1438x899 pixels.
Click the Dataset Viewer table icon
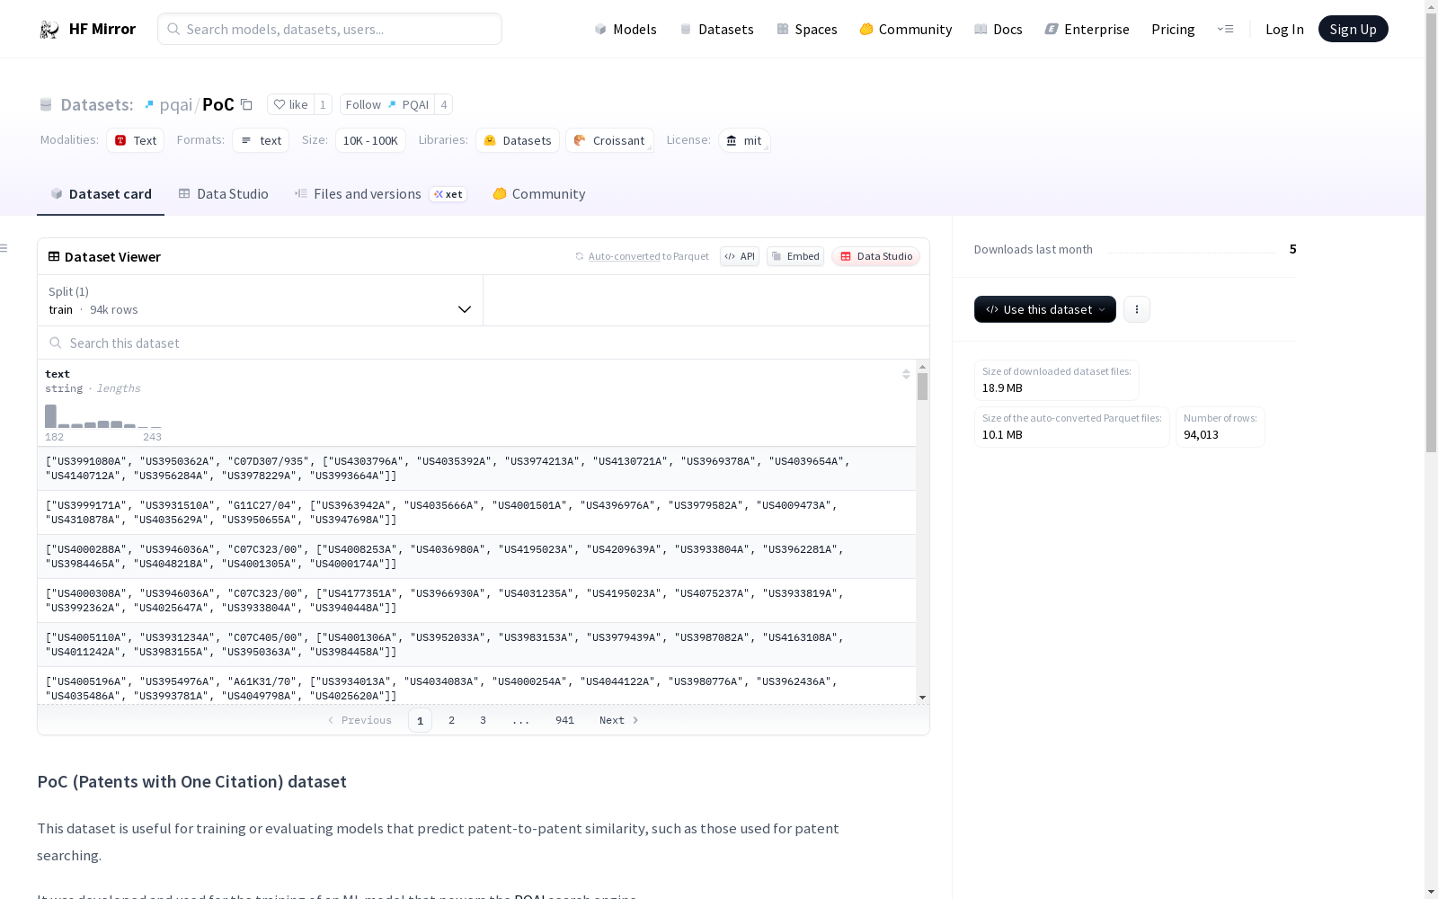pyautogui.click(x=54, y=256)
